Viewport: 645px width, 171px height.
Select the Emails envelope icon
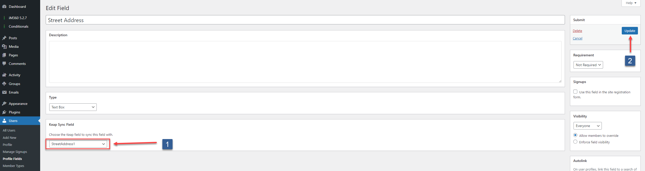coord(5,92)
